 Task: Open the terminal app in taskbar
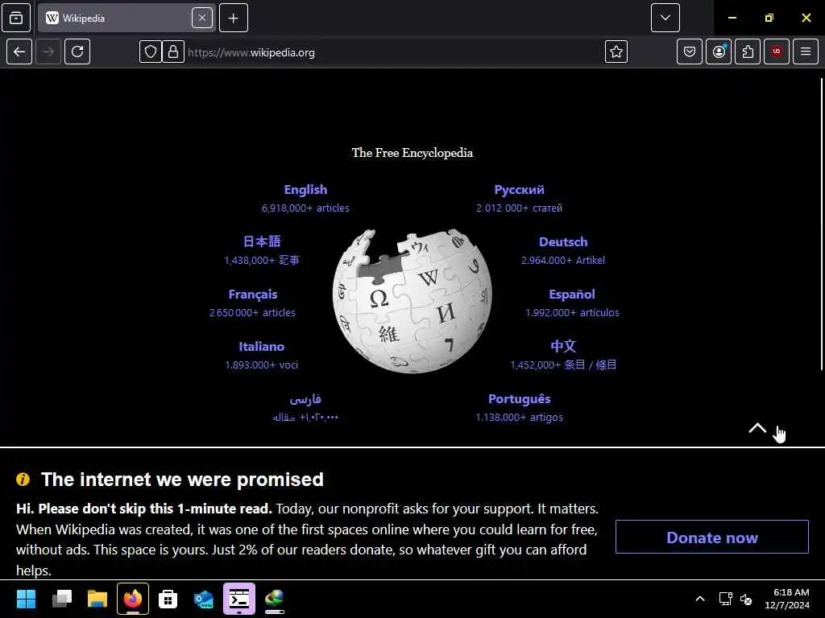click(239, 599)
